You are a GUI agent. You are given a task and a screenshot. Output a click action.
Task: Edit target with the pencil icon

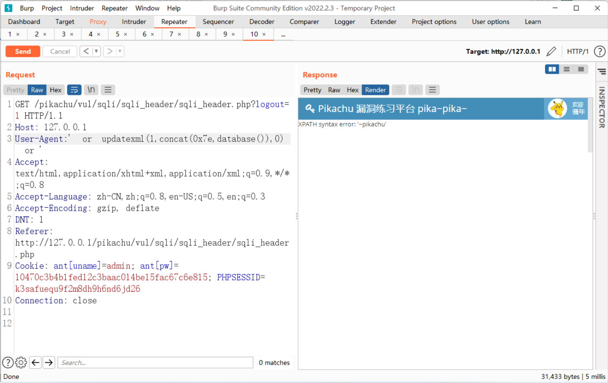(x=551, y=51)
